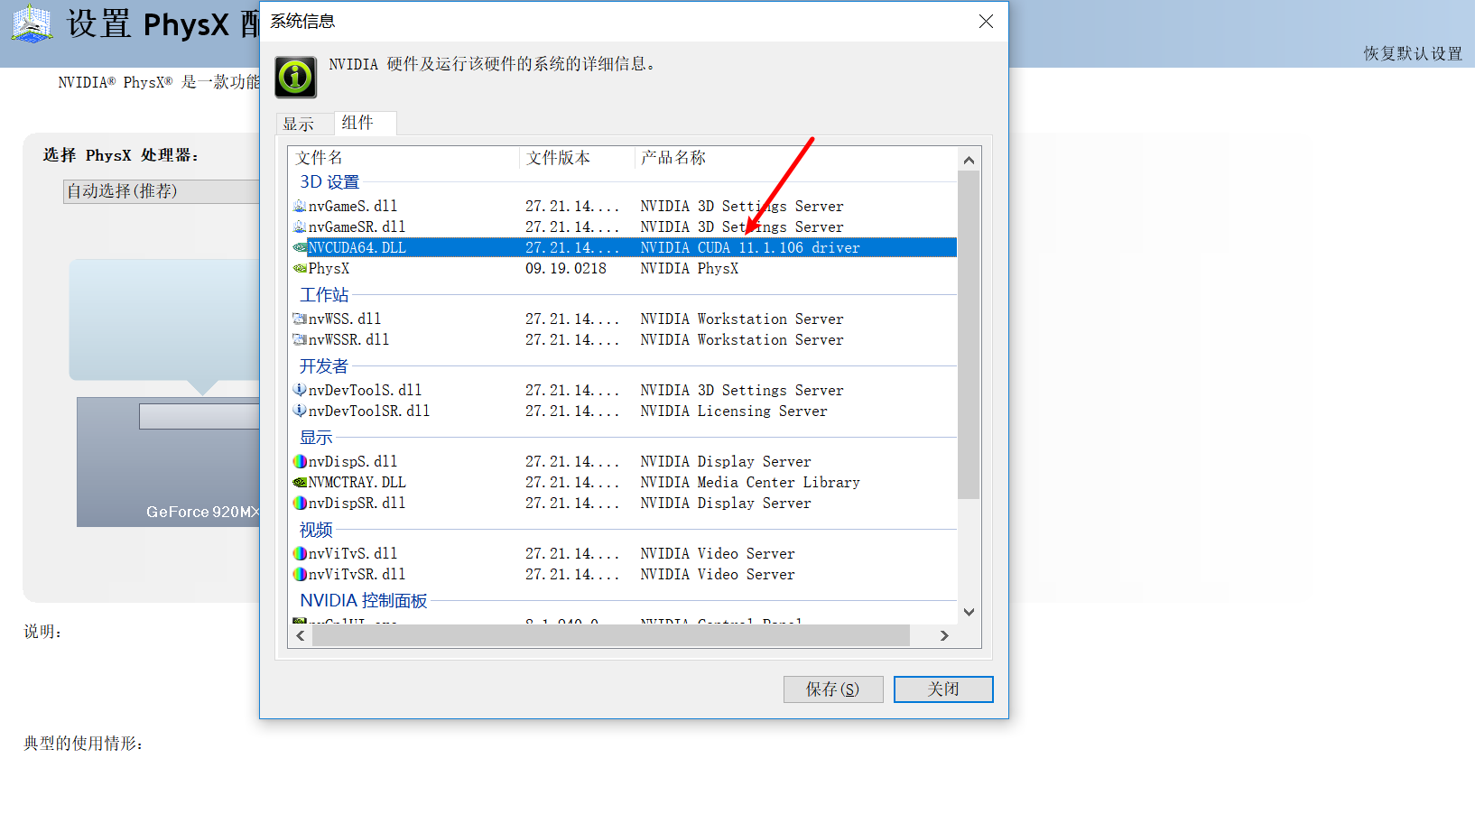The height and width of the screenshot is (823, 1475).
Task: Click the nvDispS.dll color icon
Action: [x=300, y=461]
